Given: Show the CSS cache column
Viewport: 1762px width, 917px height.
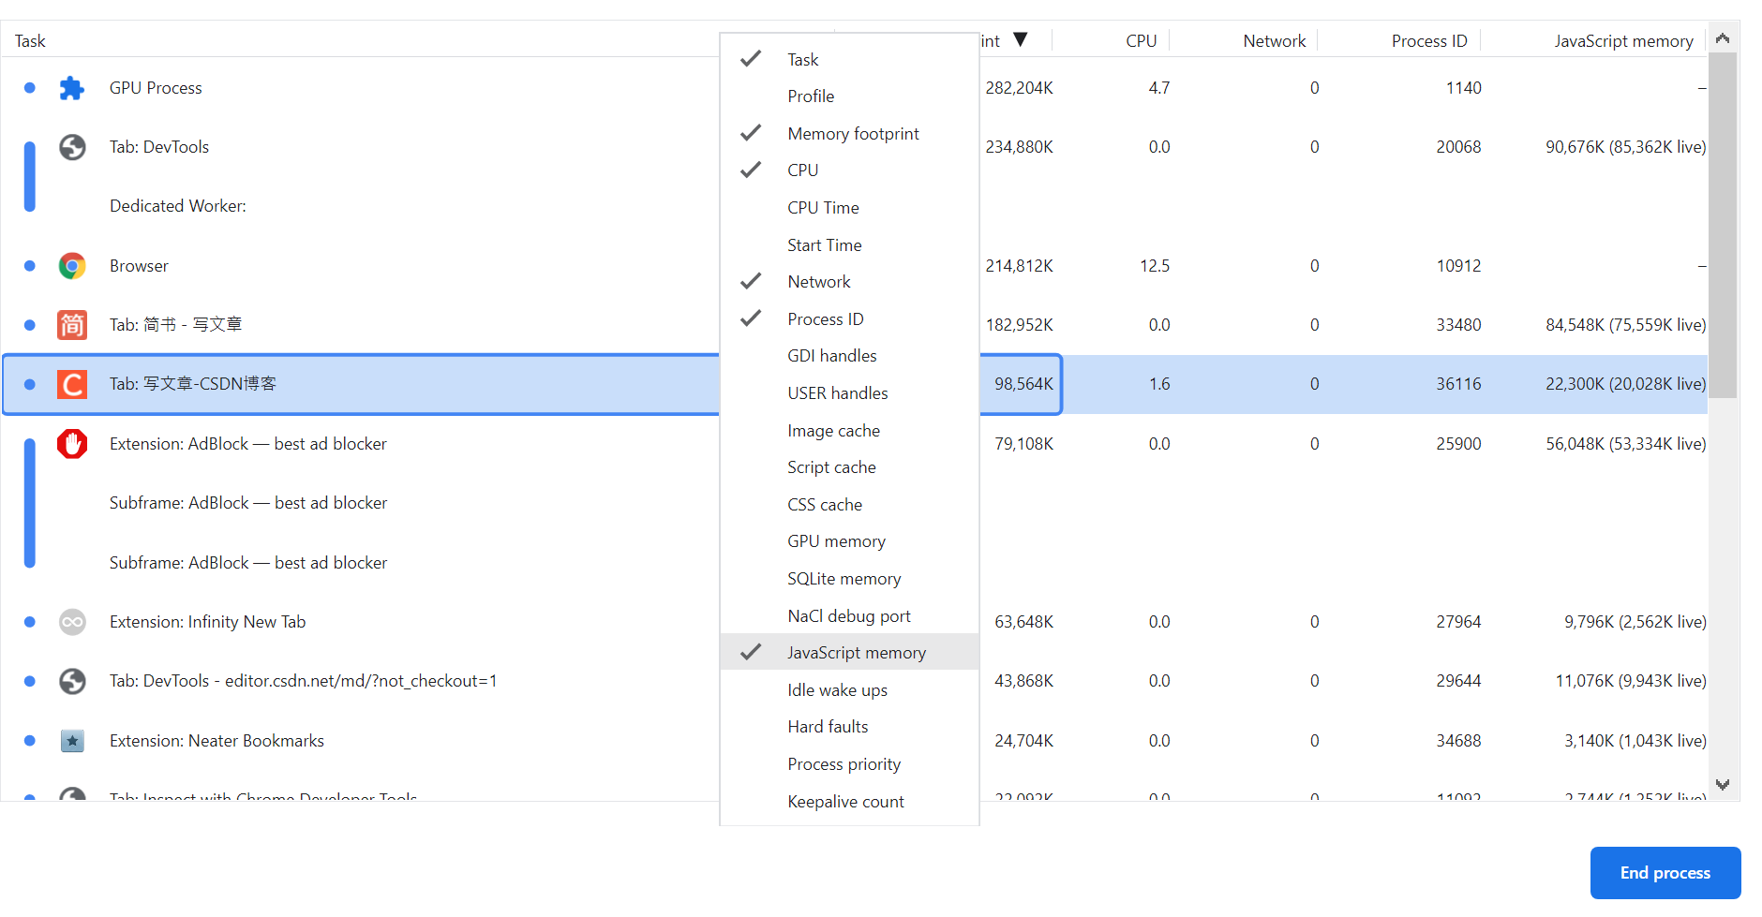Looking at the screenshot, I should click(x=850, y=504).
